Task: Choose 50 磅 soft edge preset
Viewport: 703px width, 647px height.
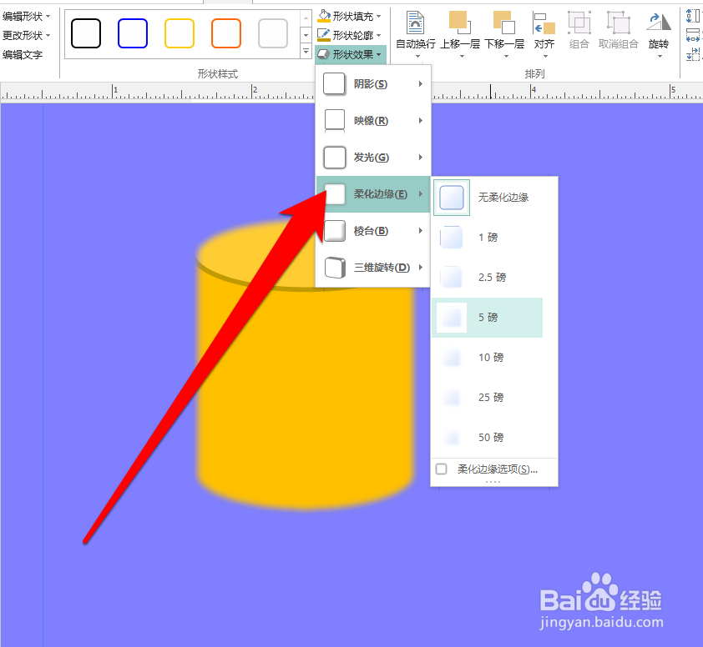Action: 488,438
